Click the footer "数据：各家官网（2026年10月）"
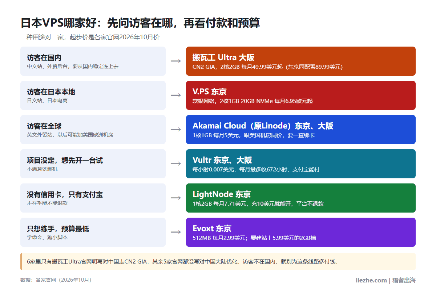This screenshot has height=297, width=436. click(x=57, y=280)
